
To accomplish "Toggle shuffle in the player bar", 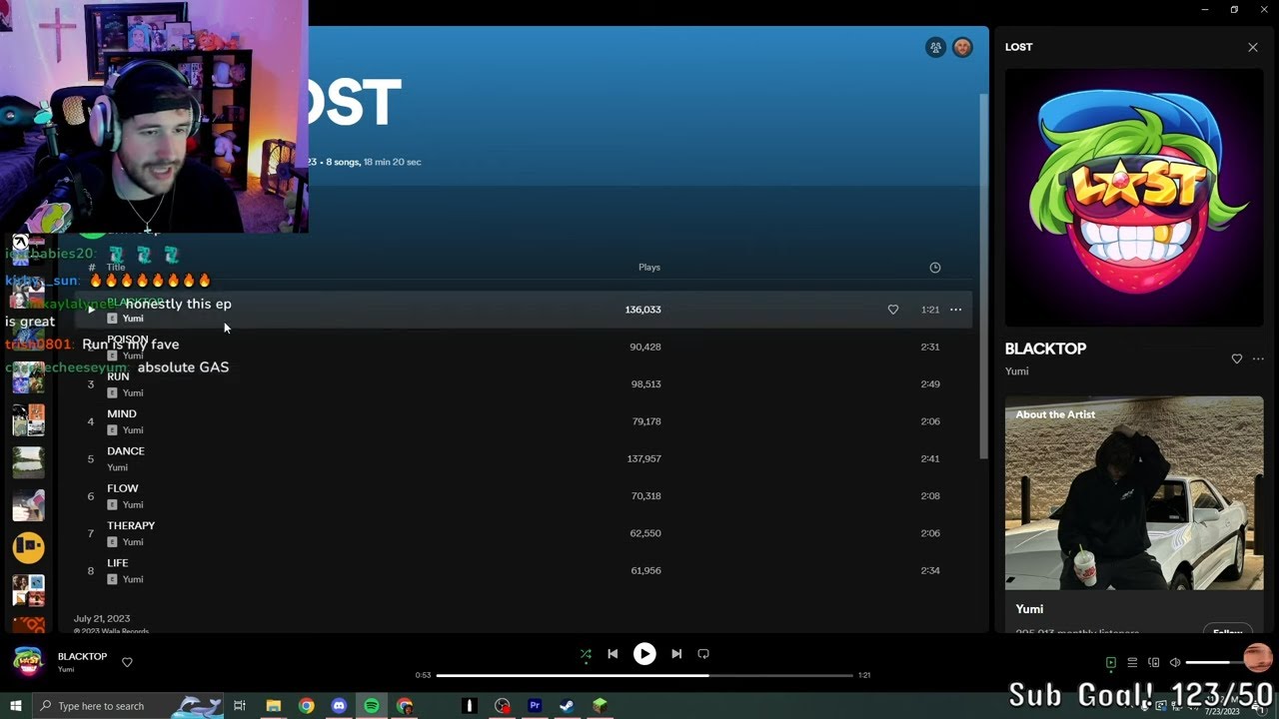I will pos(586,654).
